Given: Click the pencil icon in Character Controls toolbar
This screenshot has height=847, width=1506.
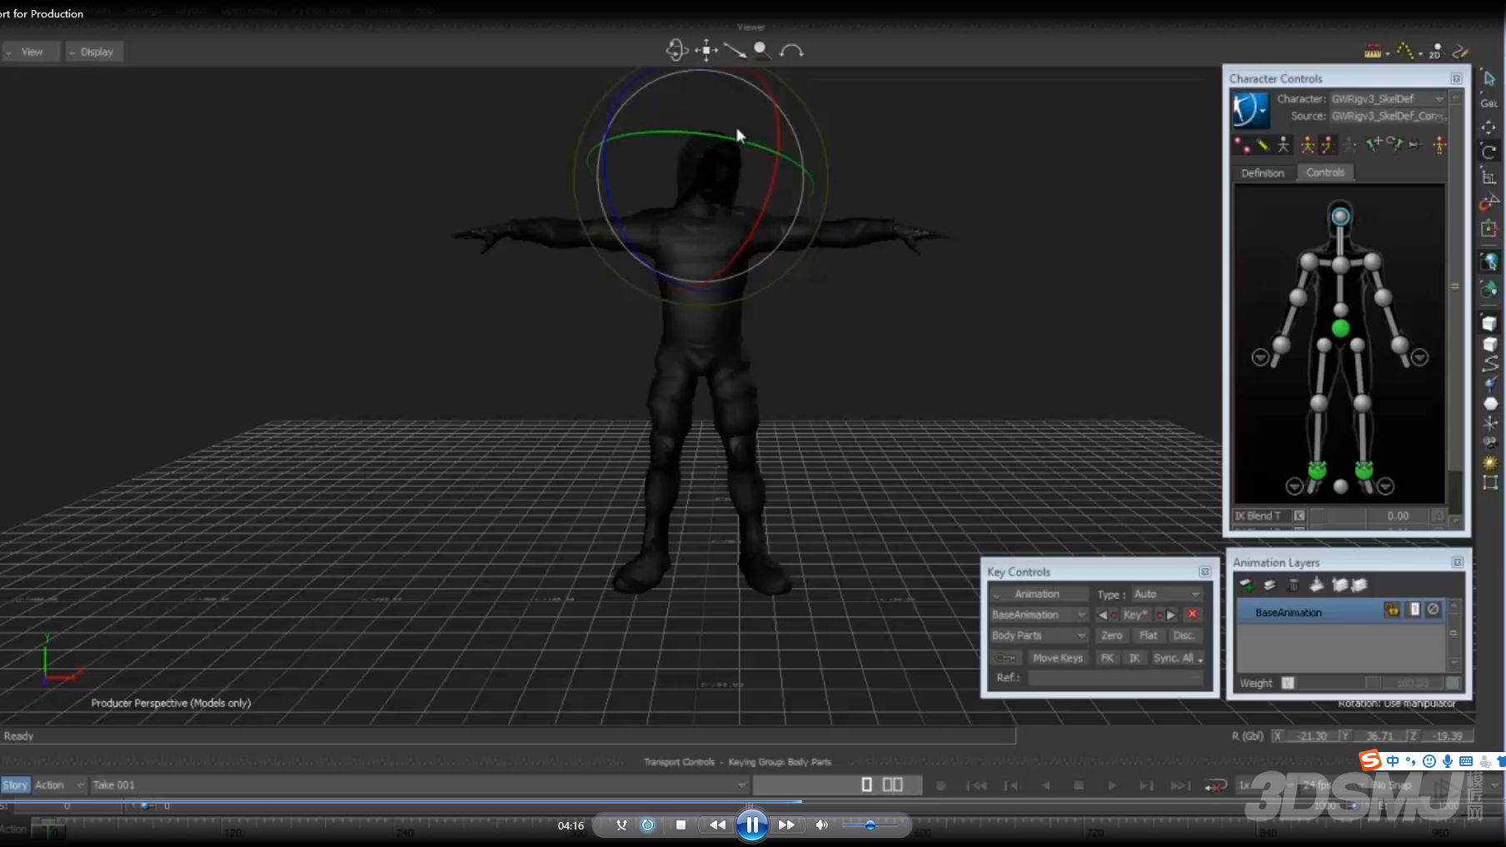Looking at the screenshot, I should pyautogui.click(x=1263, y=145).
